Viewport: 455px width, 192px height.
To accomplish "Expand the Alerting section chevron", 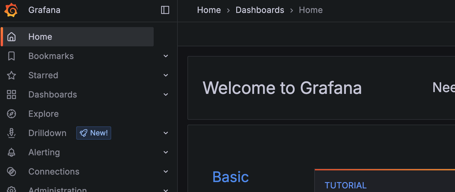I will click(166, 152).
